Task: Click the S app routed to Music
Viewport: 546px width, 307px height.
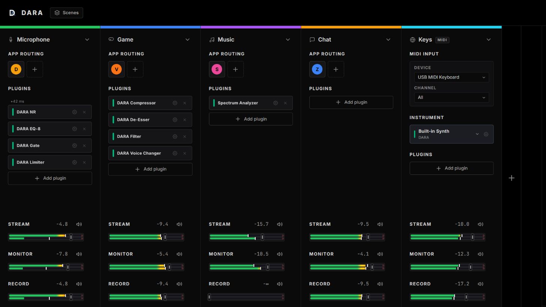Action: point(217,69)
